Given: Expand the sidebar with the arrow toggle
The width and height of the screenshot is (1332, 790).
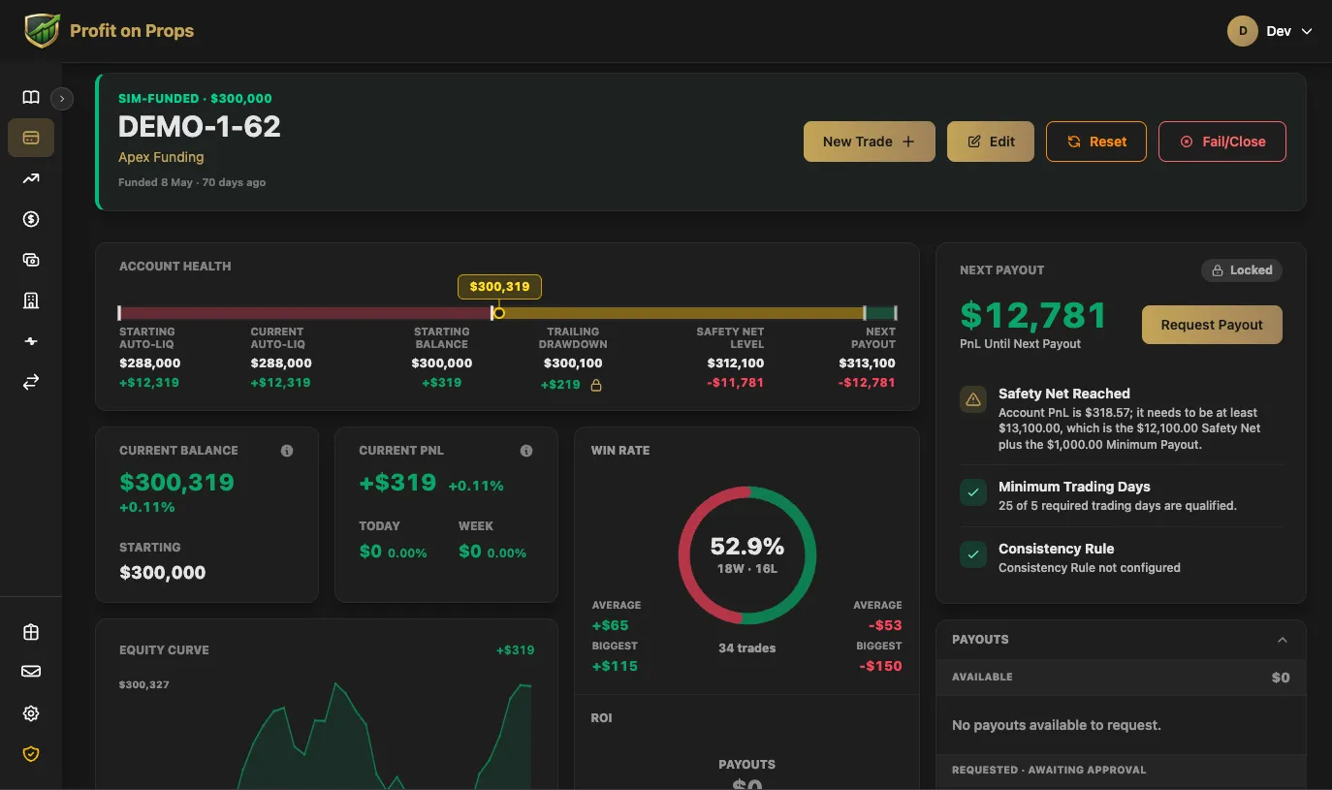Looking at the screenshot, I should 62,98.
